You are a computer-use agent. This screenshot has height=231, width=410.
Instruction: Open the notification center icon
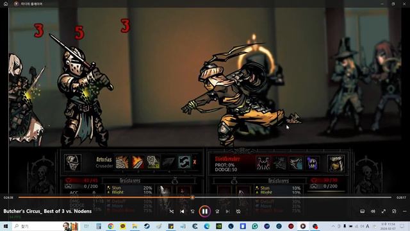pos(402,226)
